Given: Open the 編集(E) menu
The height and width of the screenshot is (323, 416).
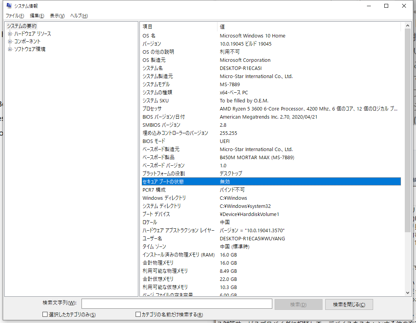Looking at the screenshot, I should click(x=37, y=16).
